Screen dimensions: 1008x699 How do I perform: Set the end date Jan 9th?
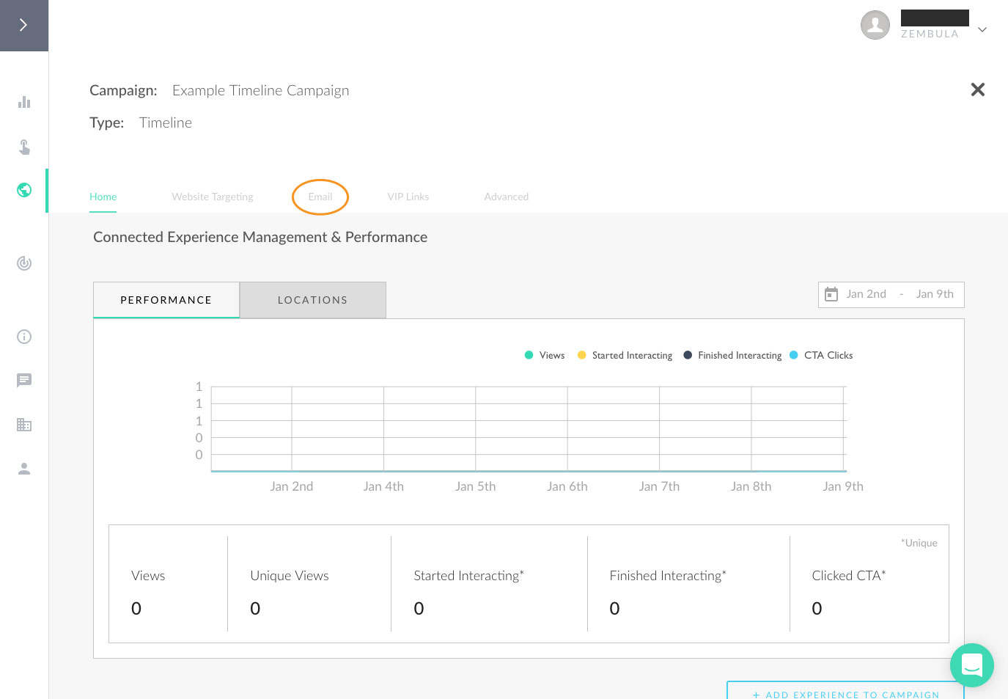click(x=935, y=294)
